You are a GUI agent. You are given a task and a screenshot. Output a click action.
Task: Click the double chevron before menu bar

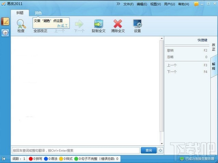click(118, 4)
